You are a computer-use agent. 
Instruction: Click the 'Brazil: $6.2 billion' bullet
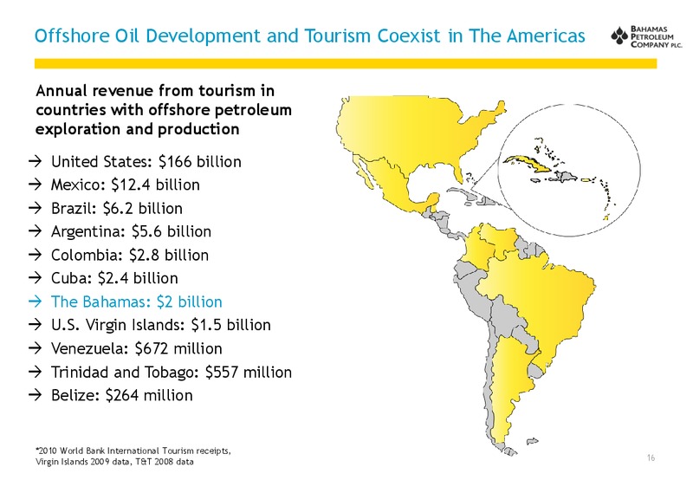click(x=117, y=208)
